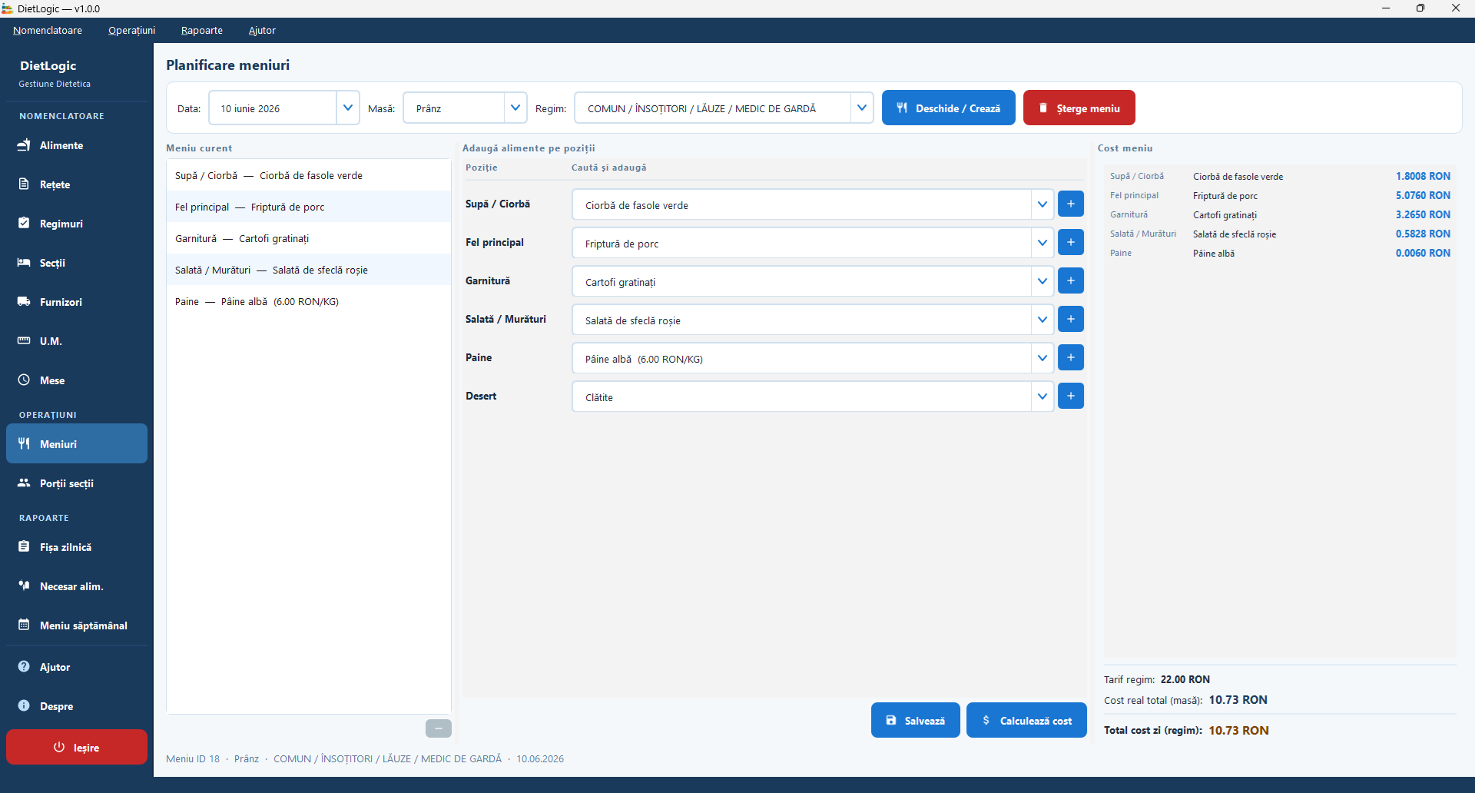Open the Ajutor menu in menu bar
The image size is (1475, 793).
[x=262, y=31]
